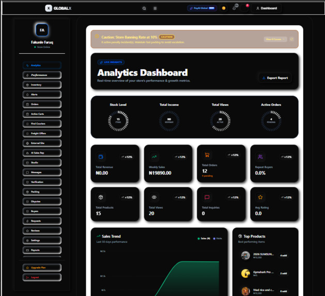The width and height of the screenshot is (325, 296).
Task: Open Verification in the sidebar
Action: point(42,182)
